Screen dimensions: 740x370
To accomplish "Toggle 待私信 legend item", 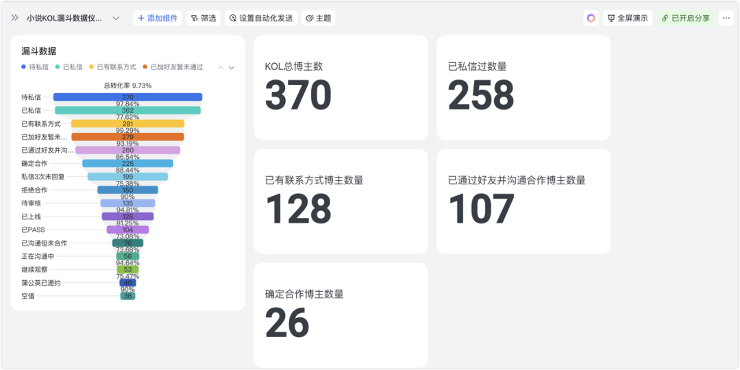I will (35, 67).
